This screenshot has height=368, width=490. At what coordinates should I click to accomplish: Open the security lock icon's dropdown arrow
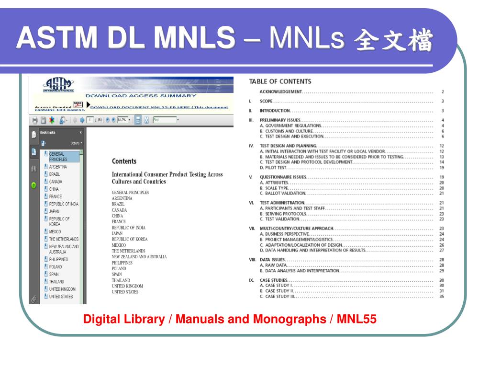(x=67, y=120)
